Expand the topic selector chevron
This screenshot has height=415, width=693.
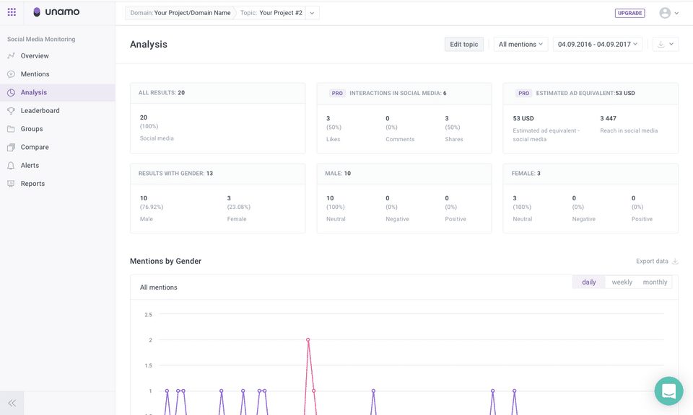click(312, 13)
